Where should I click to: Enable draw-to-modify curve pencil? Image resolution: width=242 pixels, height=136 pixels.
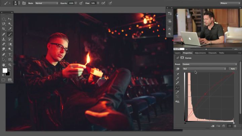tap(177, 92)
